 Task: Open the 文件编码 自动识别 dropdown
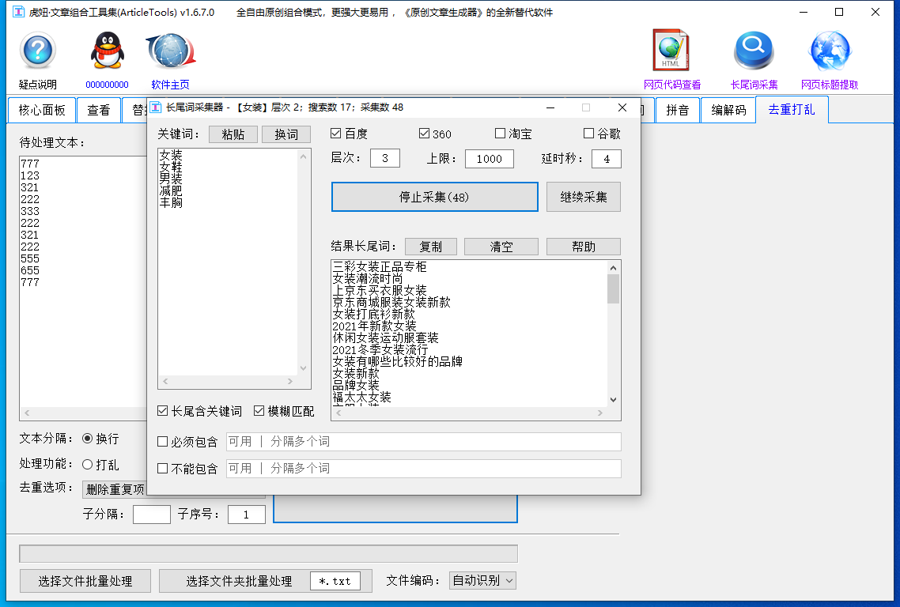482,581
